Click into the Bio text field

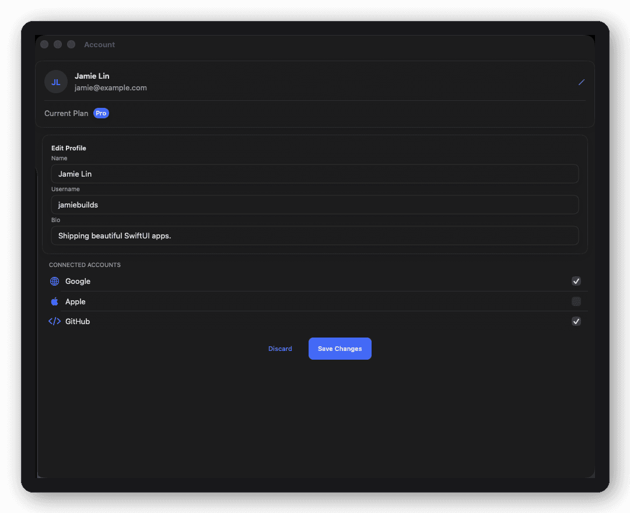[x=314, y=236]
